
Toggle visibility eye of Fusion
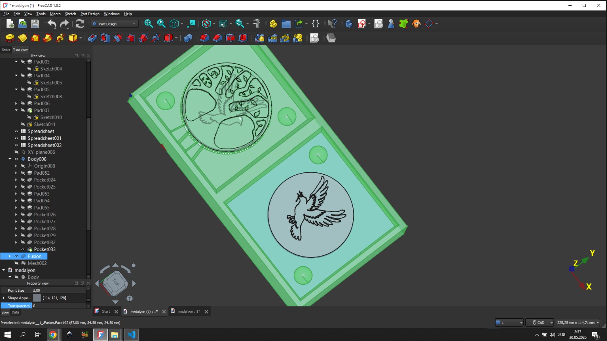click(x=16, y=257)
